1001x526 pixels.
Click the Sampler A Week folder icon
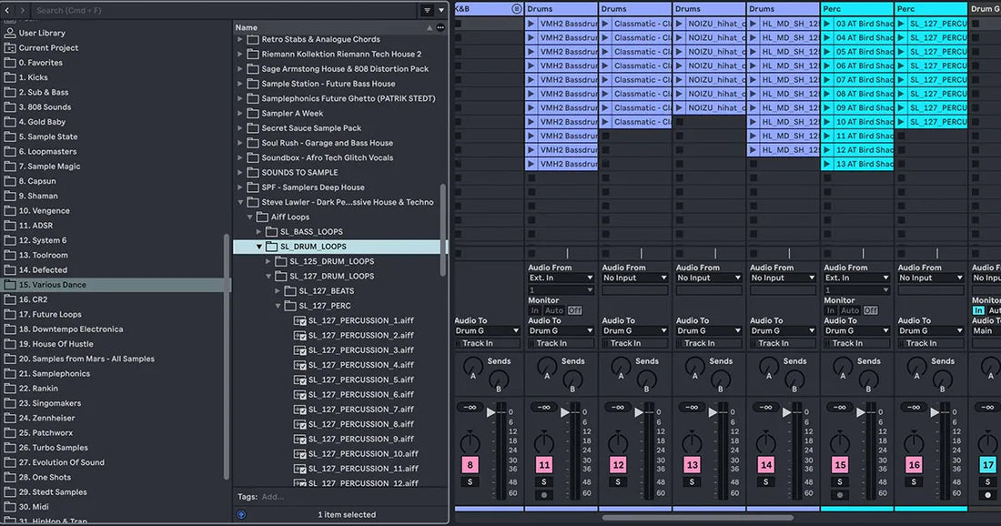tap(253, 113)
